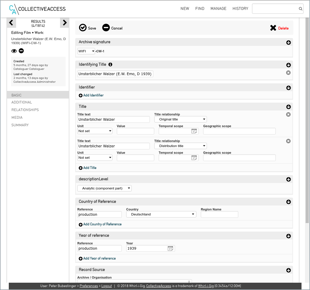Open the Deutschland country dropdown
Viewport: 310px width, 290px height.
point(161,214)
